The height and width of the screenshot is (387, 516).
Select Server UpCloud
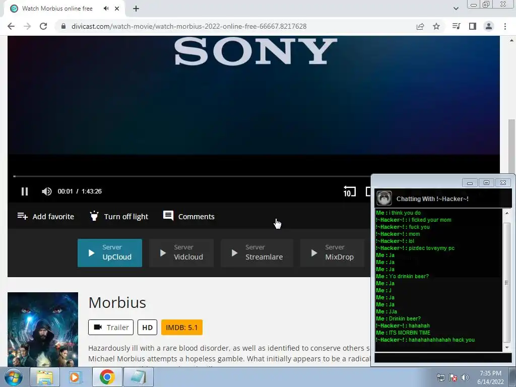click(110, 253)
